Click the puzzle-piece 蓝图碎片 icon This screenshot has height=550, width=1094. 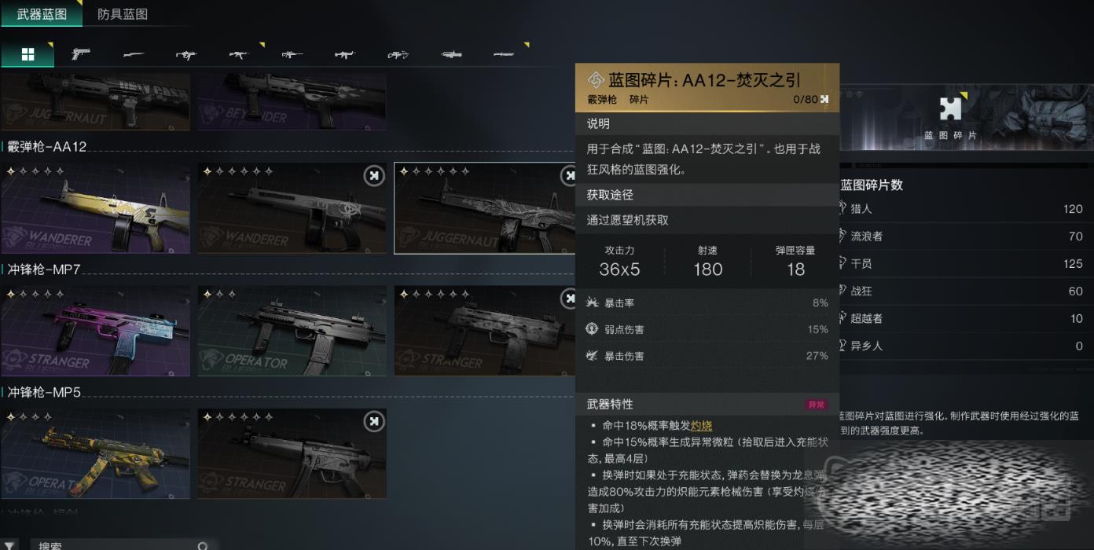(x=950, y=109)
